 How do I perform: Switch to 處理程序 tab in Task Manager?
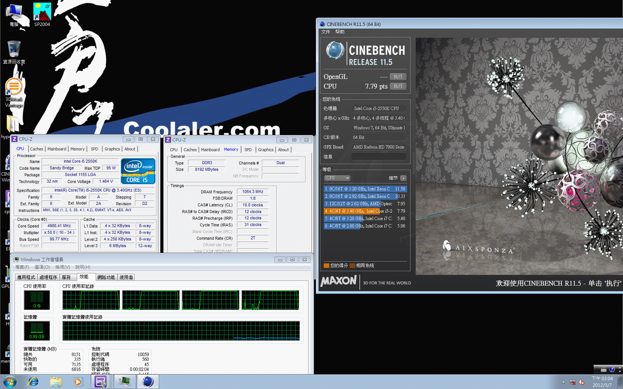click(49, 277)
